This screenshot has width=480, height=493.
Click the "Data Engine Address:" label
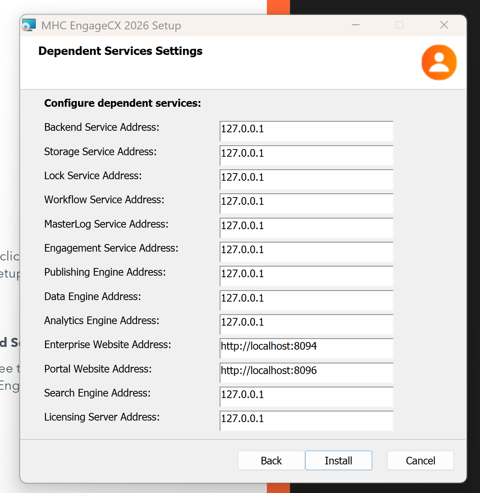click(x=93, y=297)
